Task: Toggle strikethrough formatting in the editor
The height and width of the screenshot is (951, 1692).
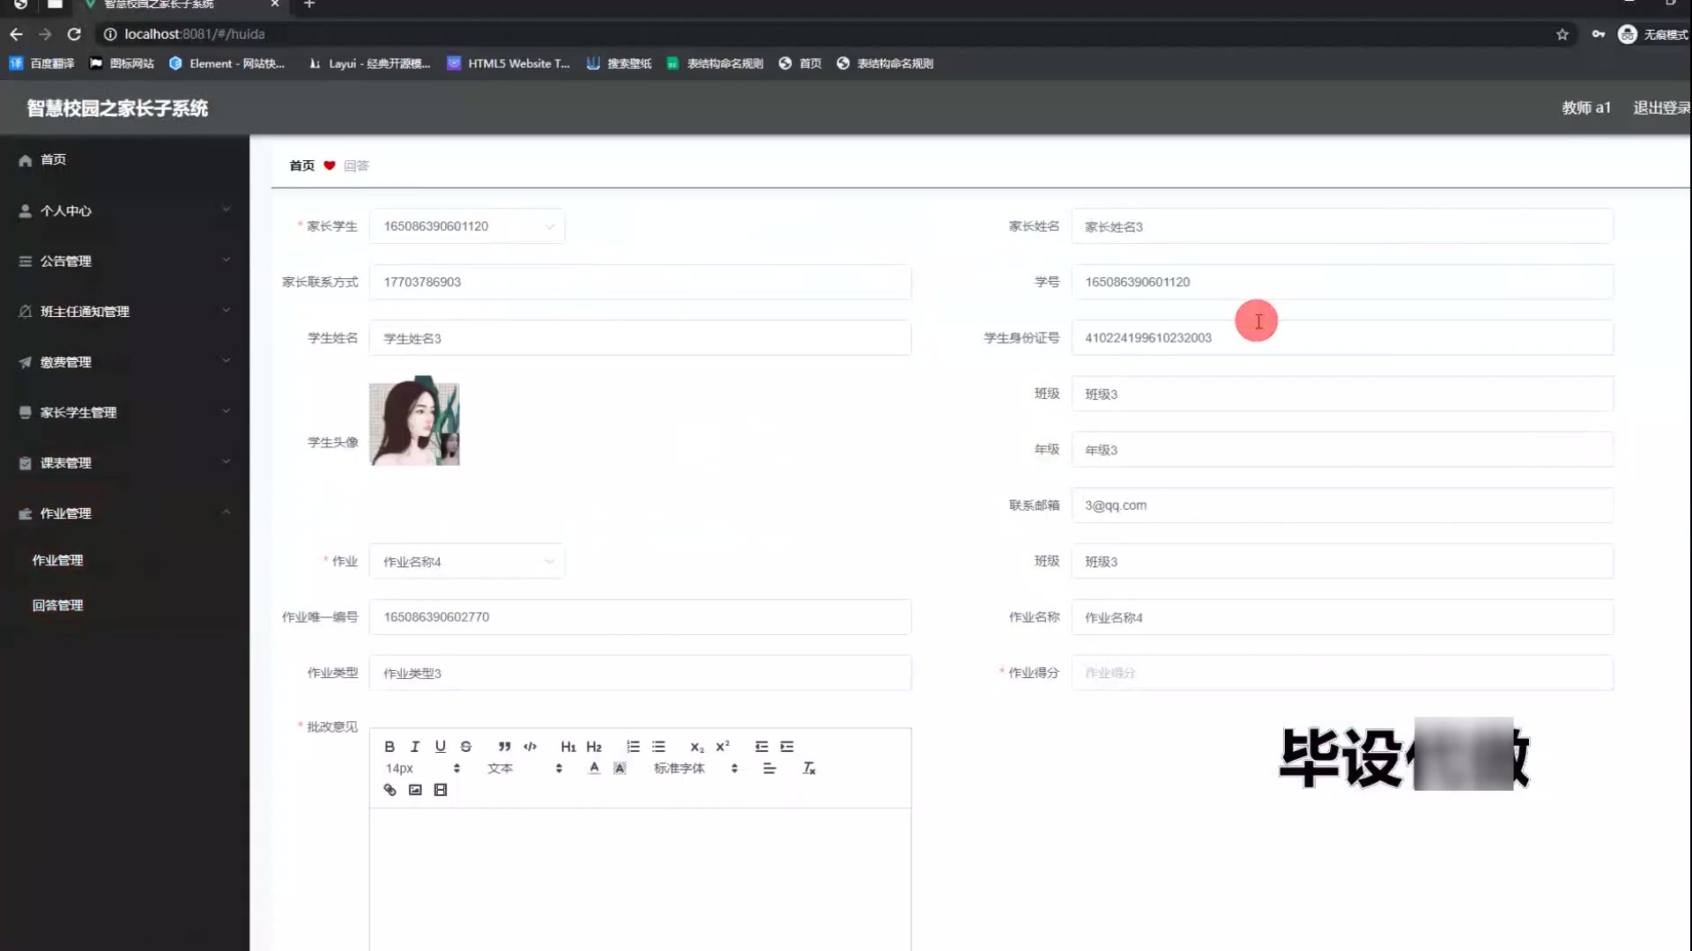Action: [466, 747]
